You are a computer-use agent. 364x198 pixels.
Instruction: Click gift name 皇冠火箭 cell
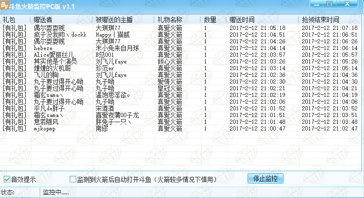pyautogui.click(x=170, y=89)
